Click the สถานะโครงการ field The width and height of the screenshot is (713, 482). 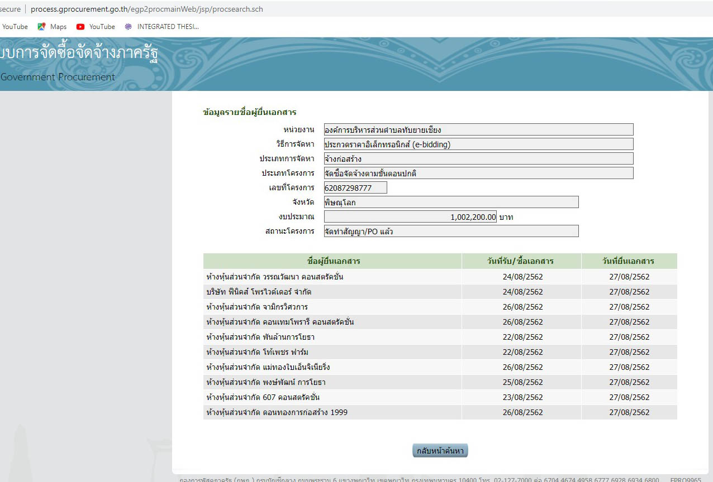click(x=451, y=232)
